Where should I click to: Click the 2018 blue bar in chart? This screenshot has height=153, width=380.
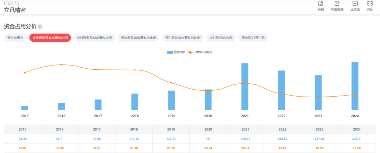(135, 102)
